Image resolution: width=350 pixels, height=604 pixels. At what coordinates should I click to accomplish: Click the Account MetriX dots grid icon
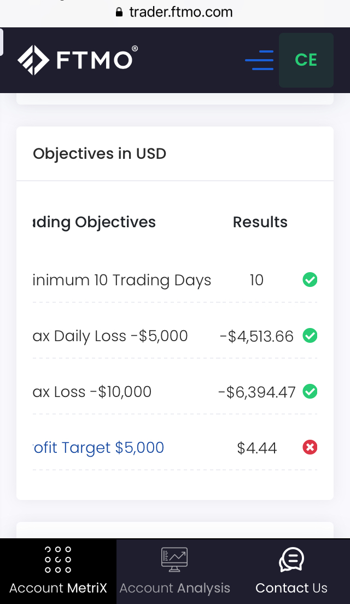[58, 559]
